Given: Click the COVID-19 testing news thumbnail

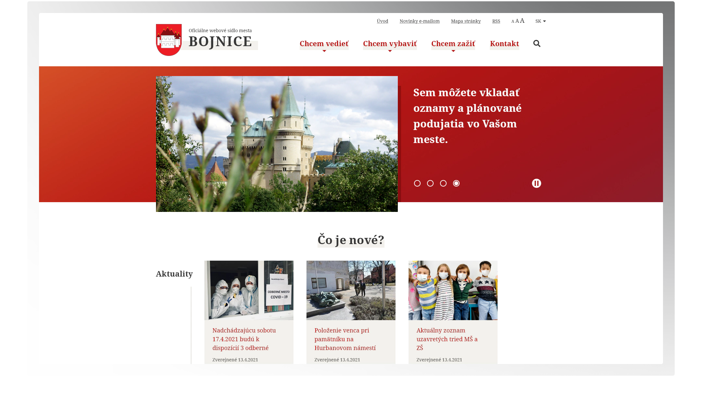Looking at the screenshot, I should click(249, 290).
